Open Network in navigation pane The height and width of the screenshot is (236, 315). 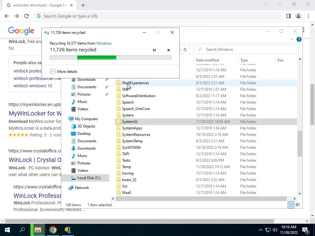click(82, 188)
